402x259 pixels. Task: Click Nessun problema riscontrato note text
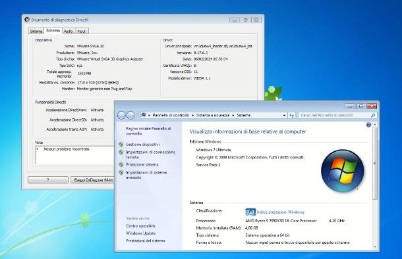(67, 149)
